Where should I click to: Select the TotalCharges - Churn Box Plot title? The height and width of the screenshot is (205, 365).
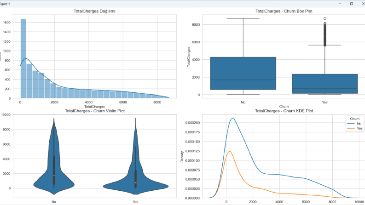284,11
